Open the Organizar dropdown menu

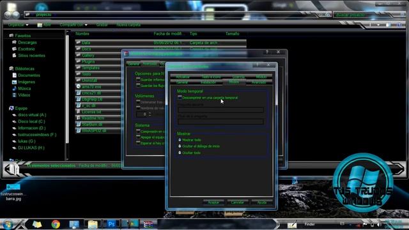tap(19, 25)
